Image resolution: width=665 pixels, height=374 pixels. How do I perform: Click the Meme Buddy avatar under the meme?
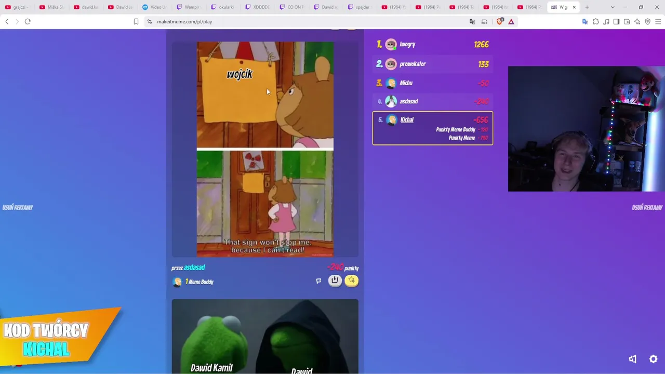click(x=177, y=282)
